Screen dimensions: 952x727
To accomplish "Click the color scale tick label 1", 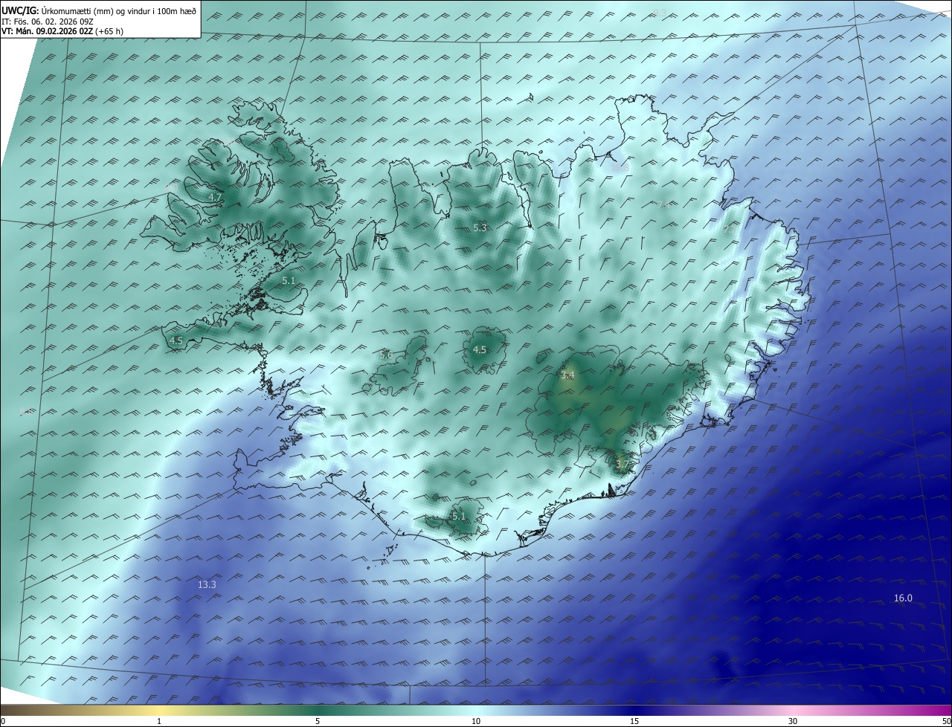I will [159, 721].
